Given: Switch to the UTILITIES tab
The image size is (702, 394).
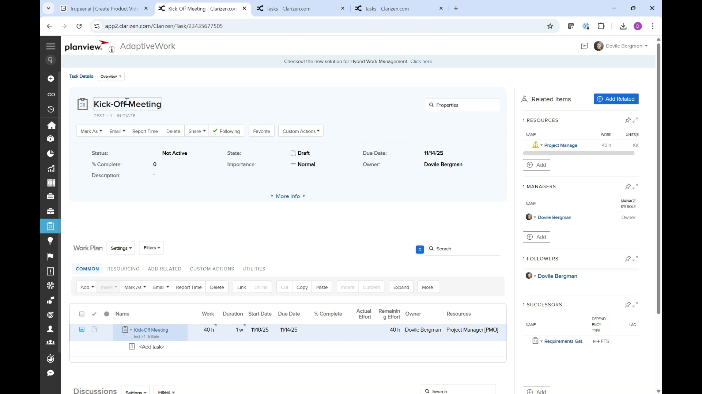Looking at the screenshot, I should [x=254, y=269].
